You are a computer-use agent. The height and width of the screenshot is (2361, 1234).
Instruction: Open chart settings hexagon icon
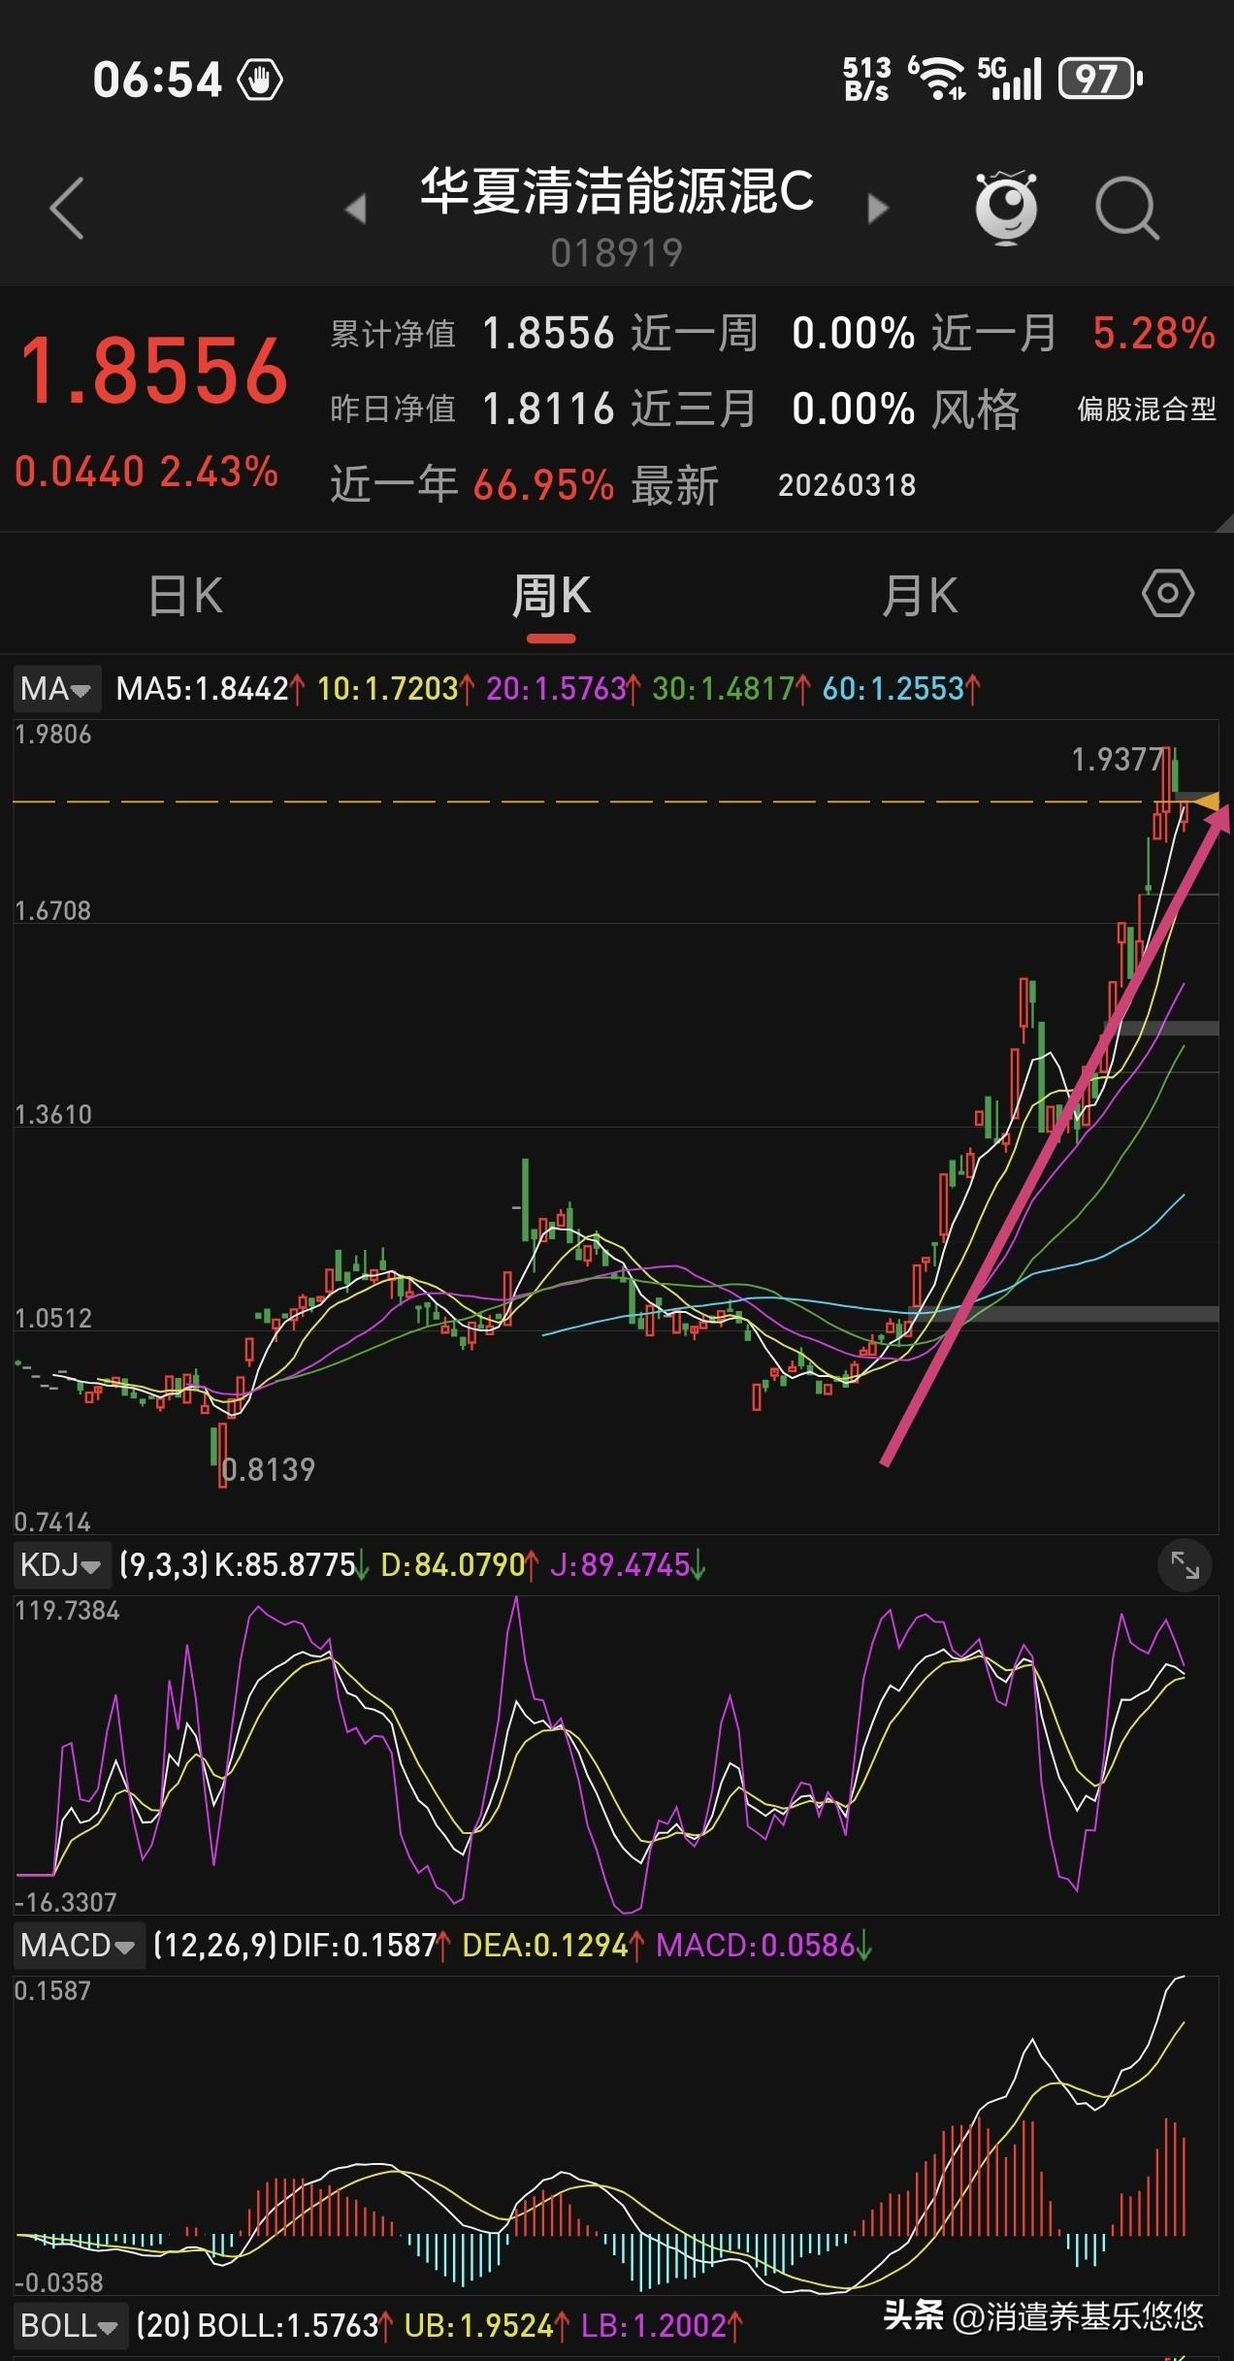click(x=1168, y=594)
